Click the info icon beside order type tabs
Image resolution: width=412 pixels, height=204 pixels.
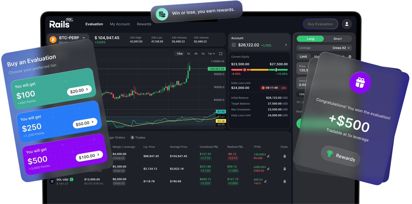[x=350, y=57]
